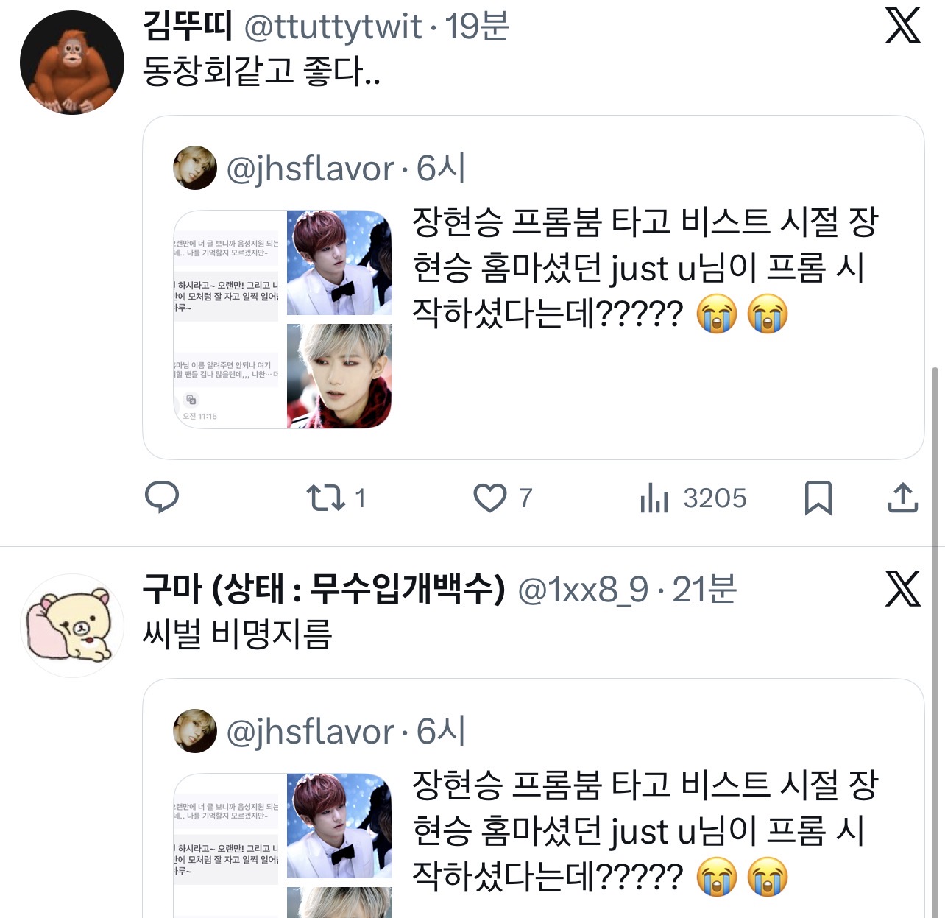Visit @jhsflavor in second quoted tweet

(x=310, y=732)
